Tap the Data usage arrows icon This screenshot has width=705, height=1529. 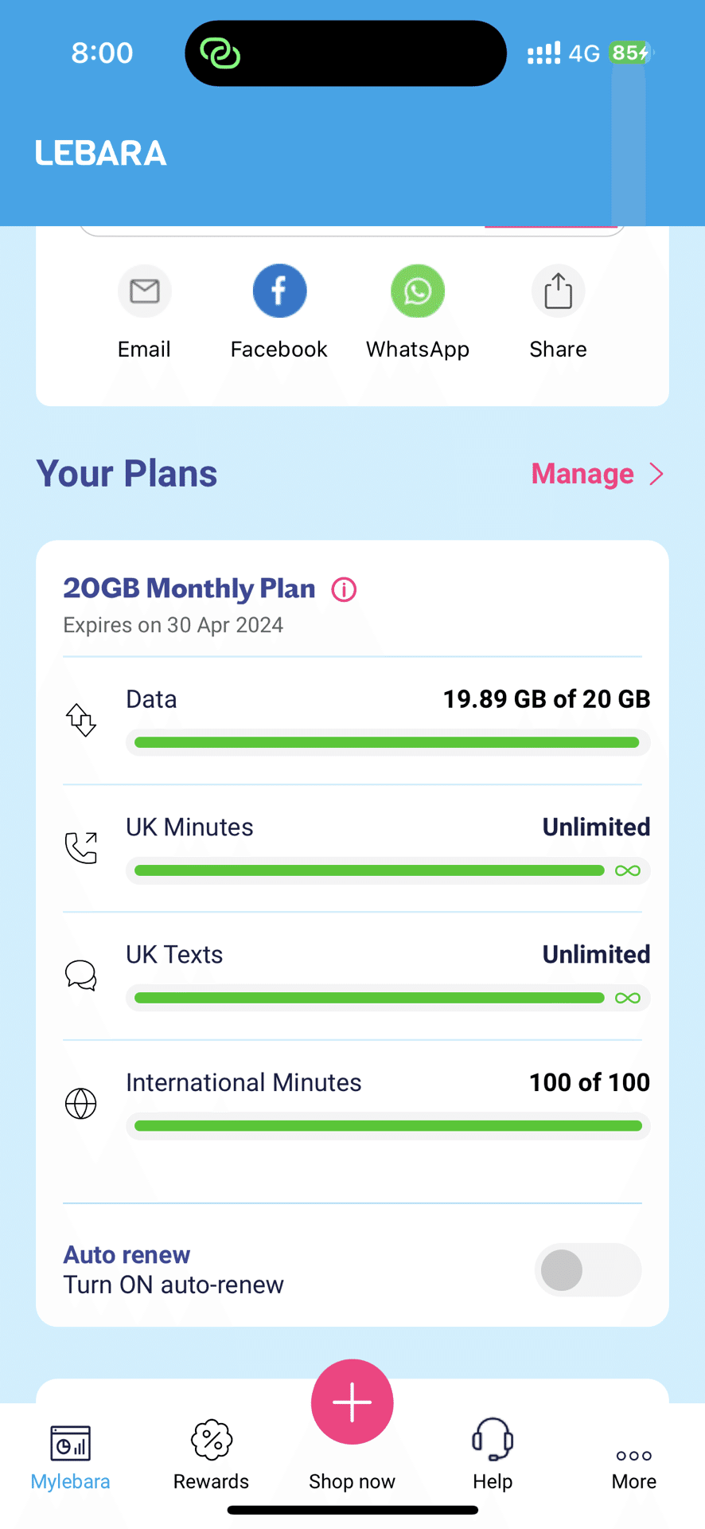pos(81,720)
